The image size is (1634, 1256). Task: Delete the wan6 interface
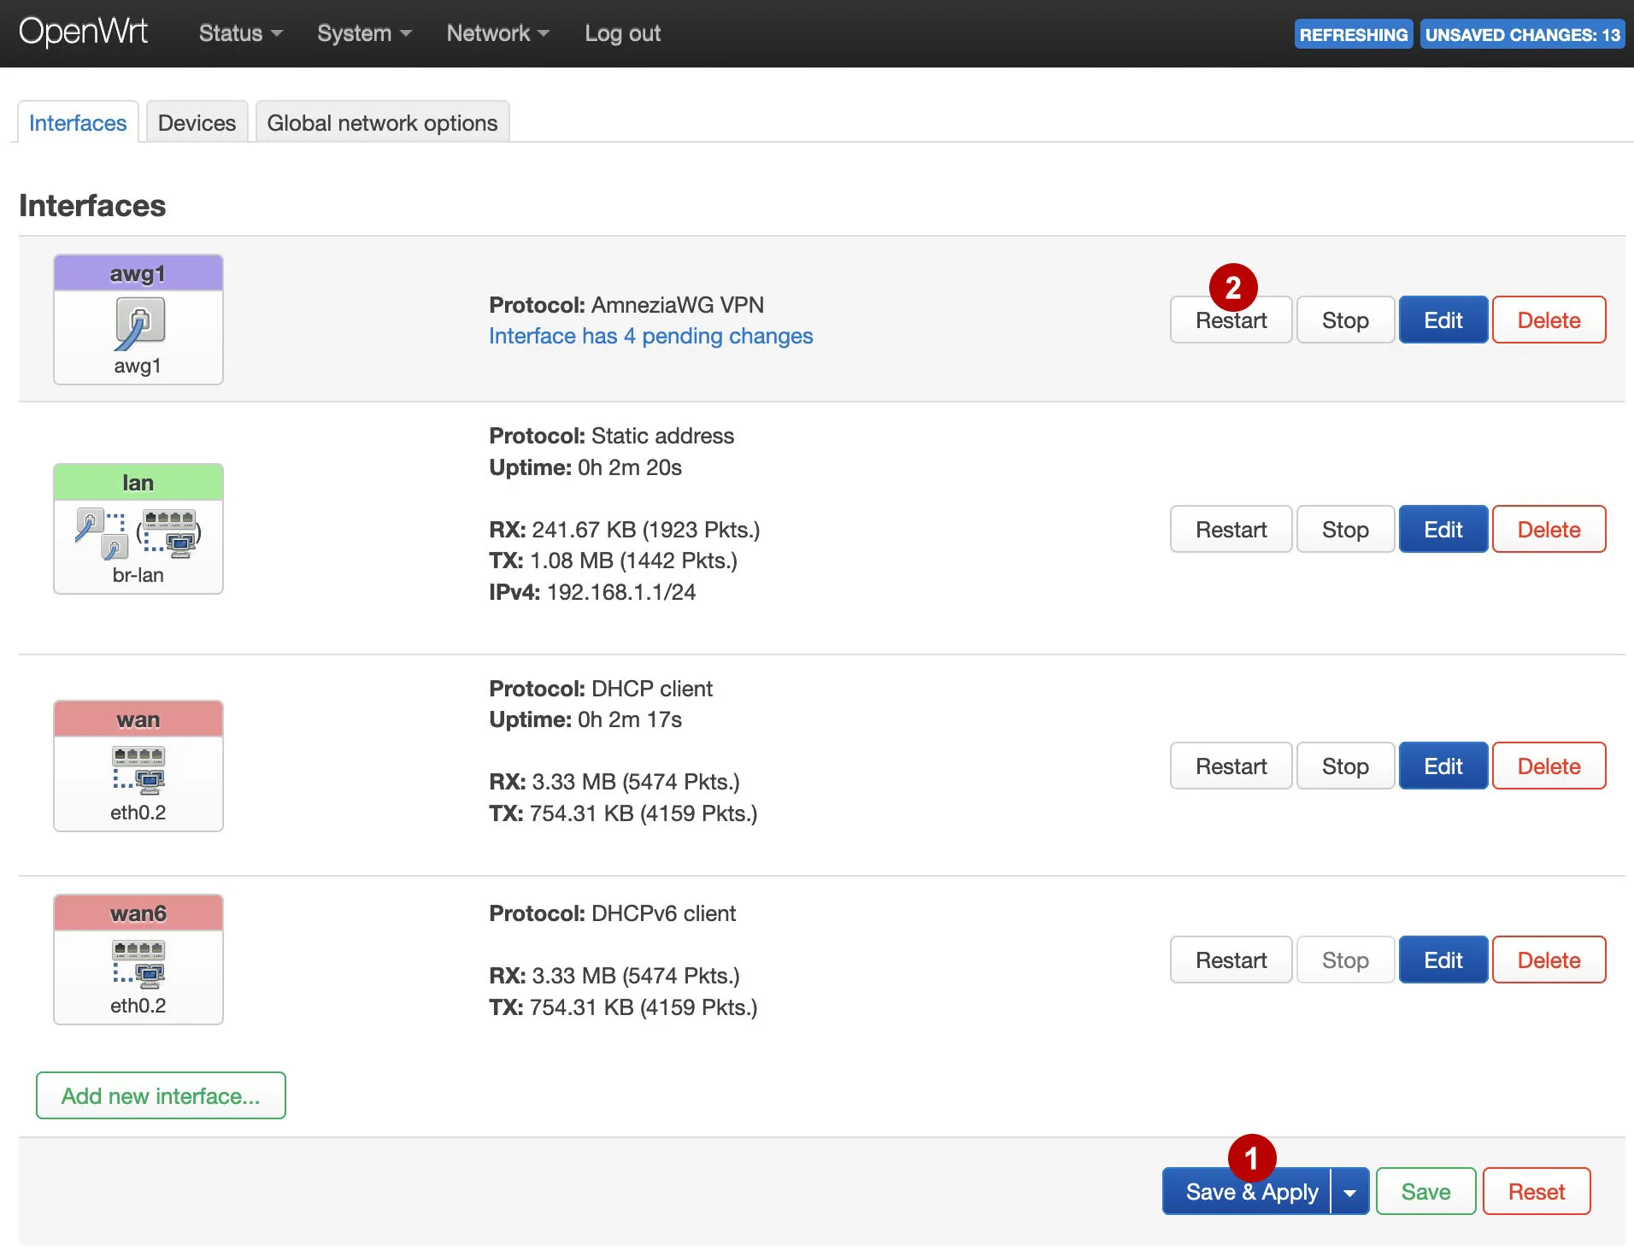tap(1549, 960)
